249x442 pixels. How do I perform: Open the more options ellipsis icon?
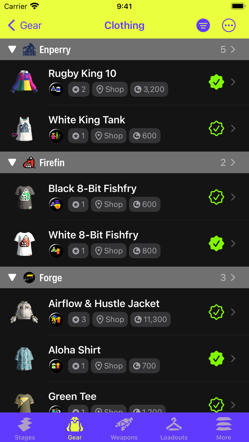229,26
